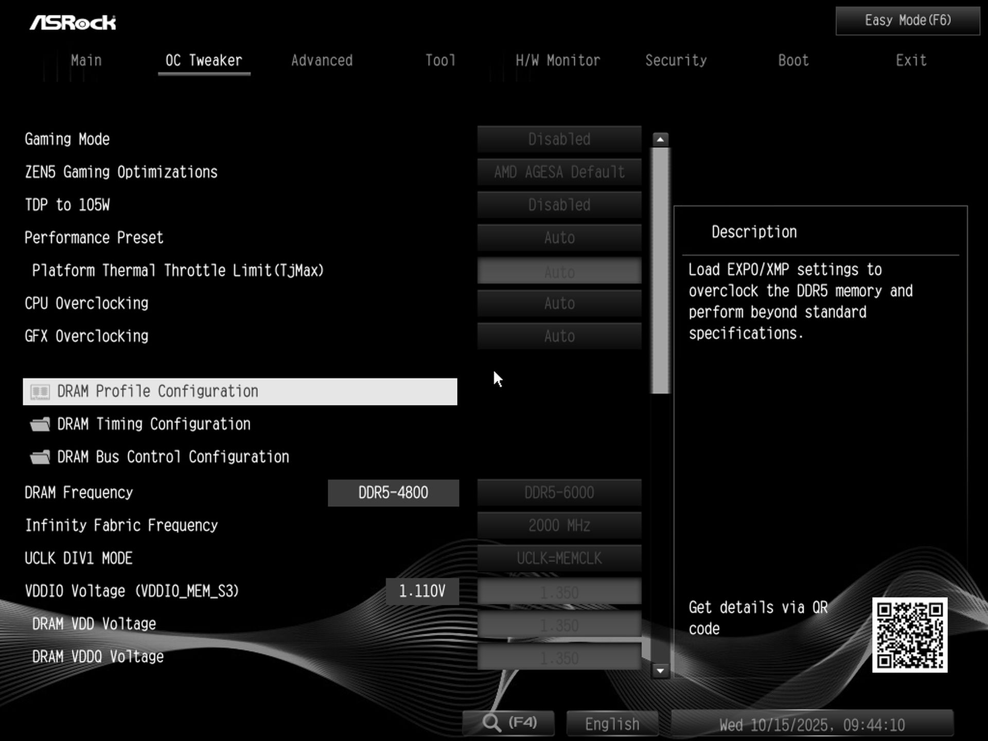Viewport: 988px width, 741px height.
Task: Click the ASRock logo
Action: point(74,22)
